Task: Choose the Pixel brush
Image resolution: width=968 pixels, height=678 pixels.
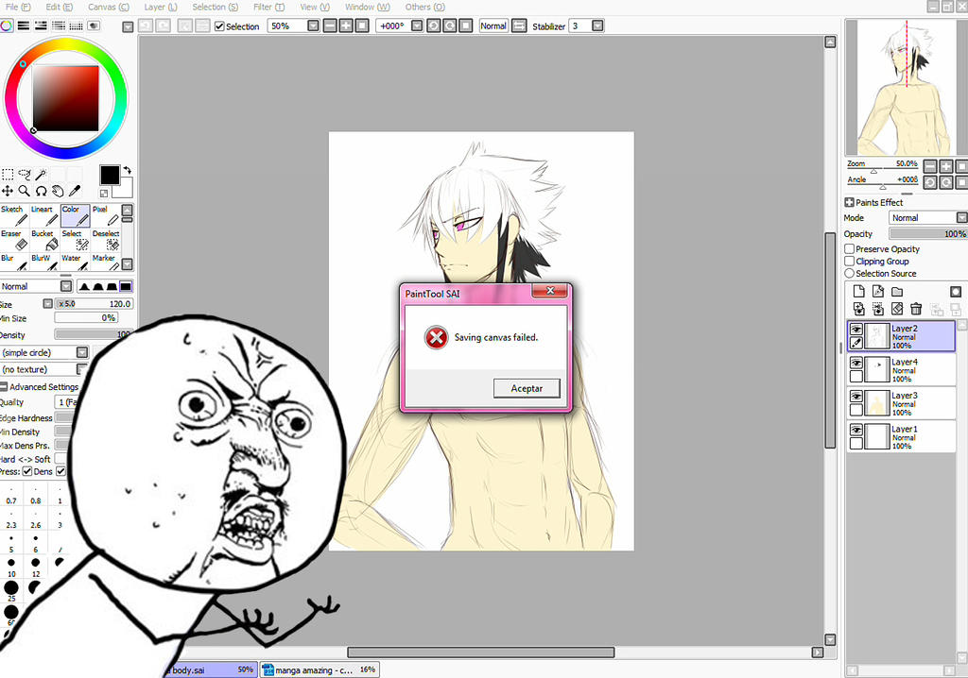Action: (106, 215)
